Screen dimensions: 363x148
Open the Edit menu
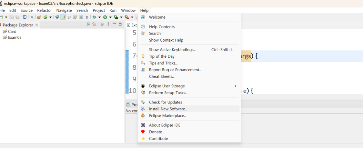(x=13, y=10)
